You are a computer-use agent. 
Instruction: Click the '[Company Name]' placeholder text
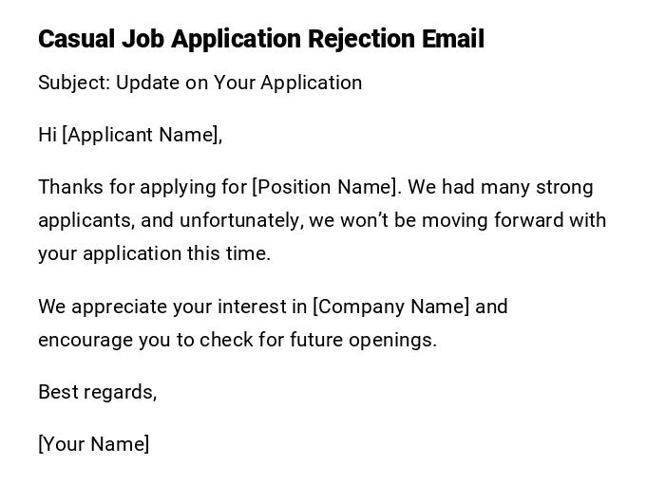(391, 307)
